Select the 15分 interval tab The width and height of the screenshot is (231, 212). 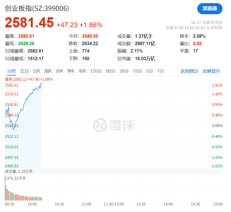[x=137, y=71]
